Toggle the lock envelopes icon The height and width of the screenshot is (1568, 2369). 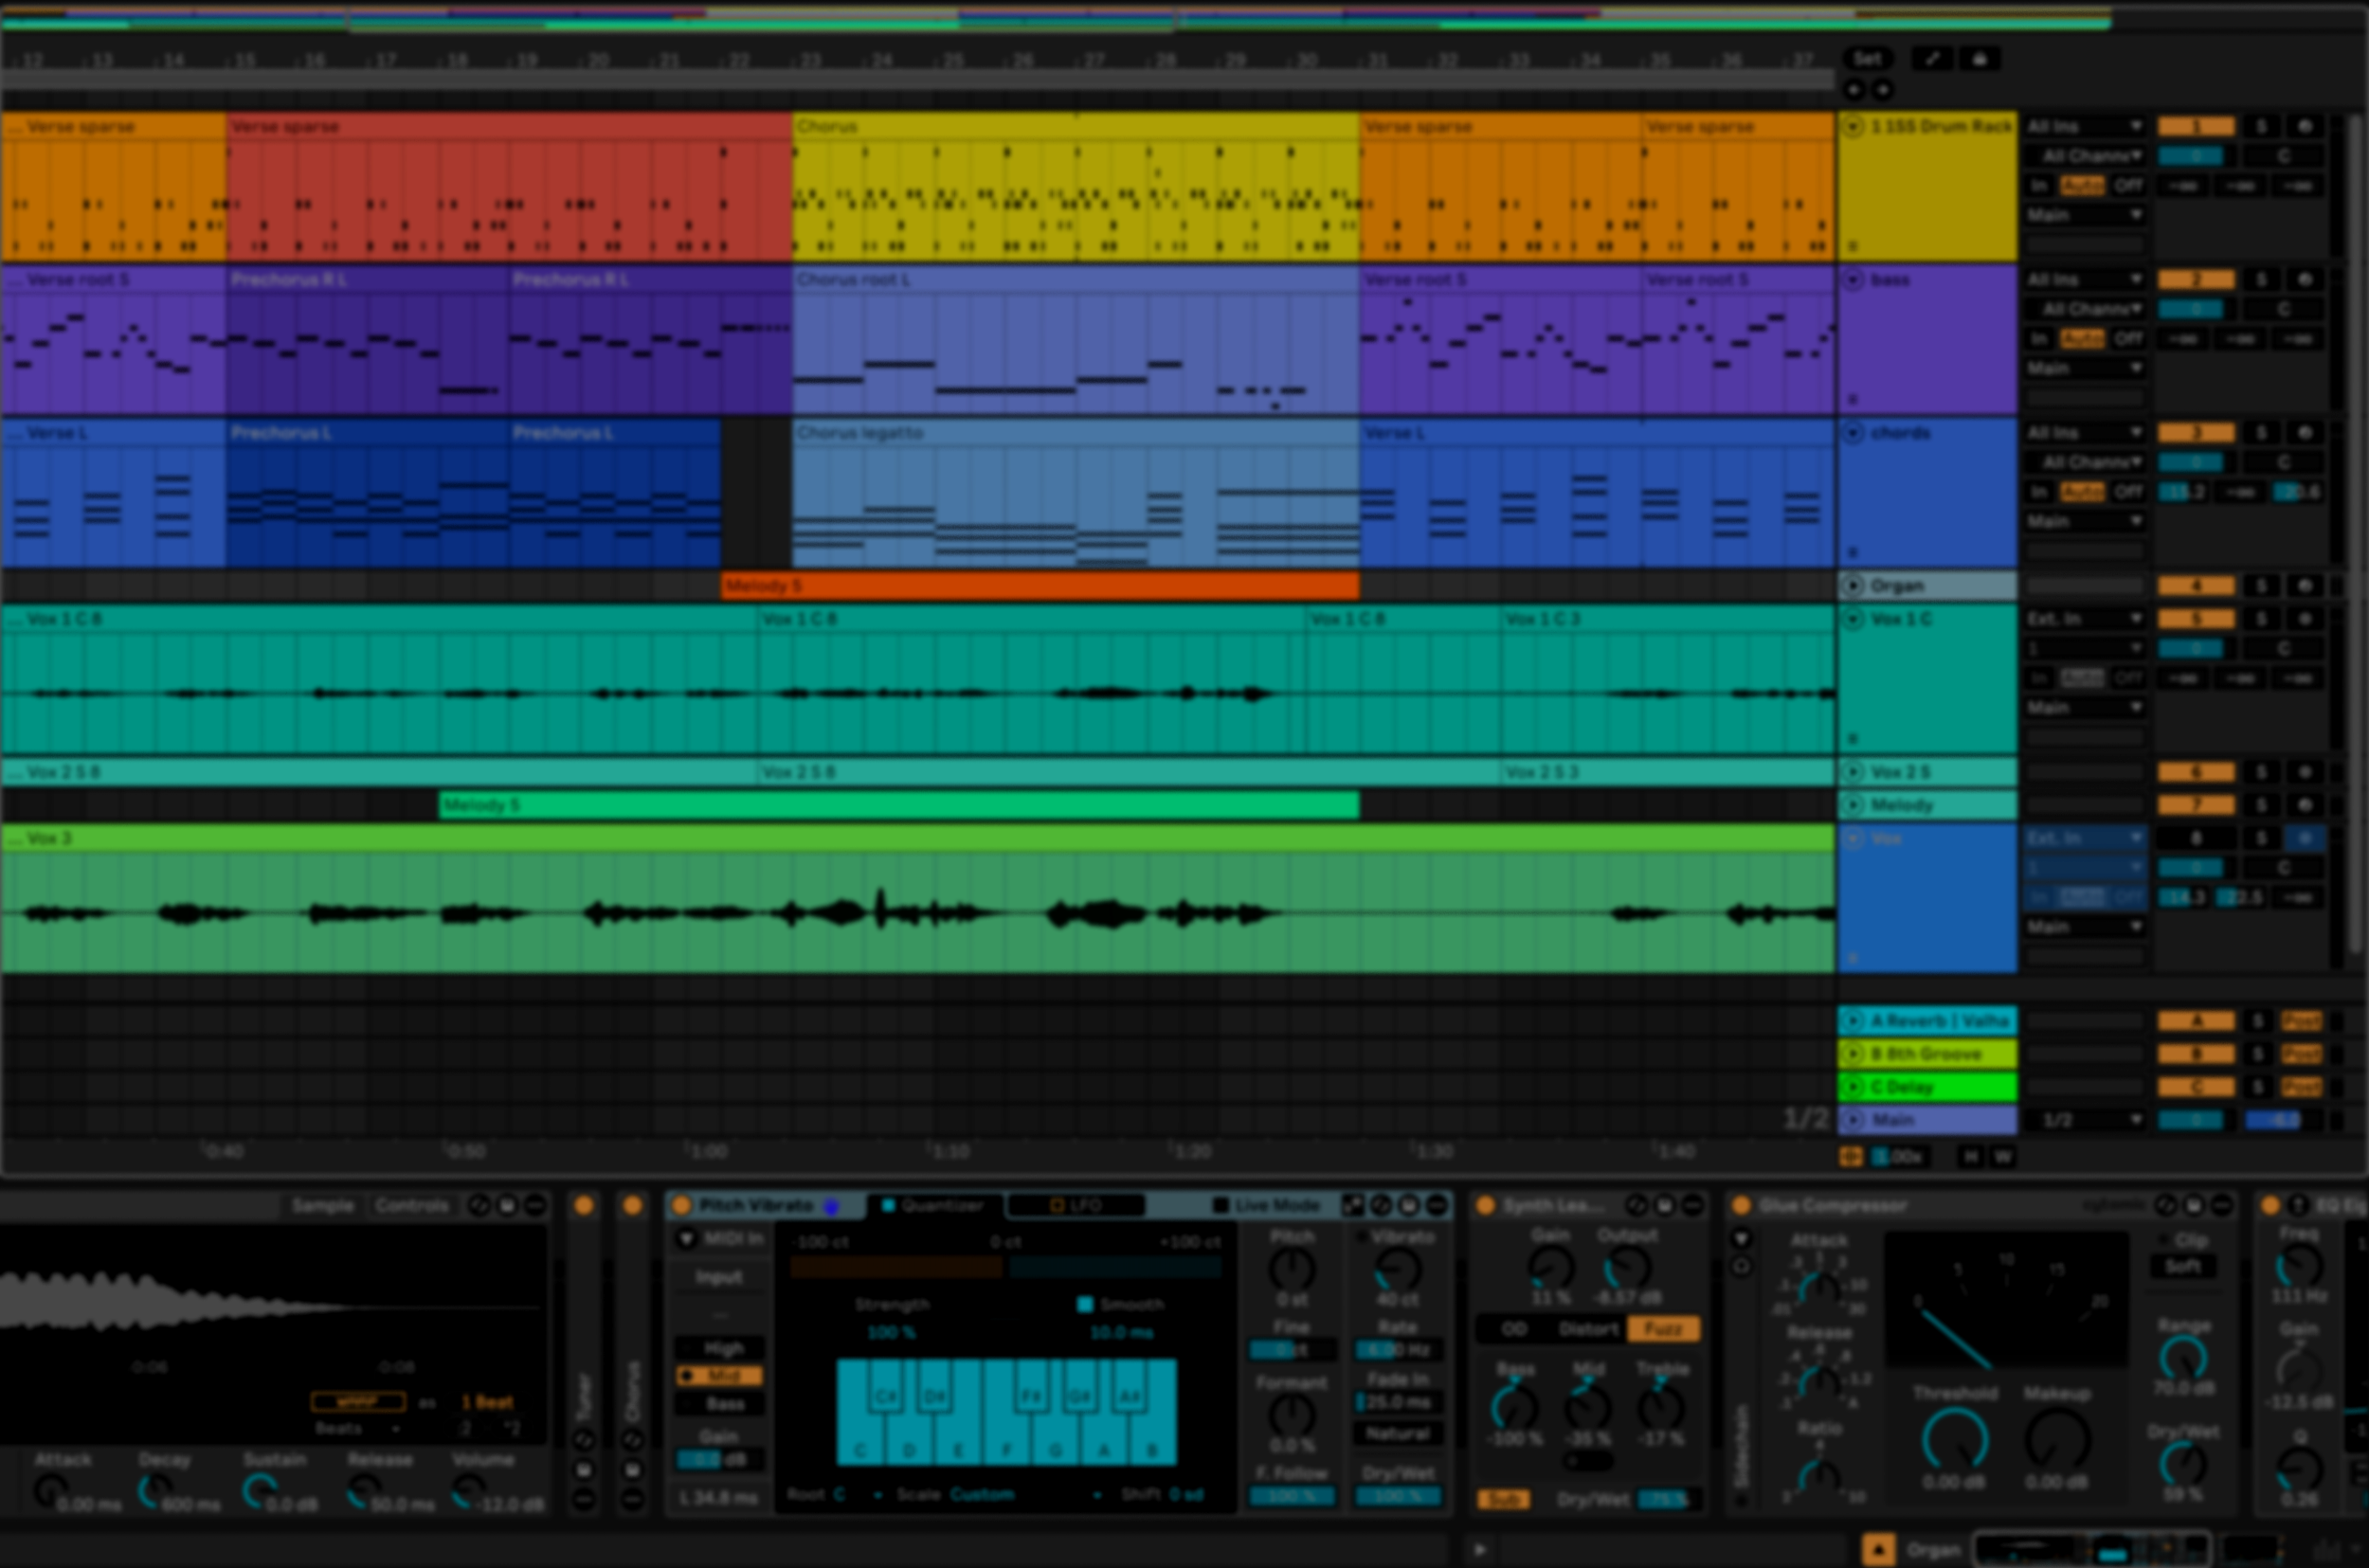point(1979,59)
